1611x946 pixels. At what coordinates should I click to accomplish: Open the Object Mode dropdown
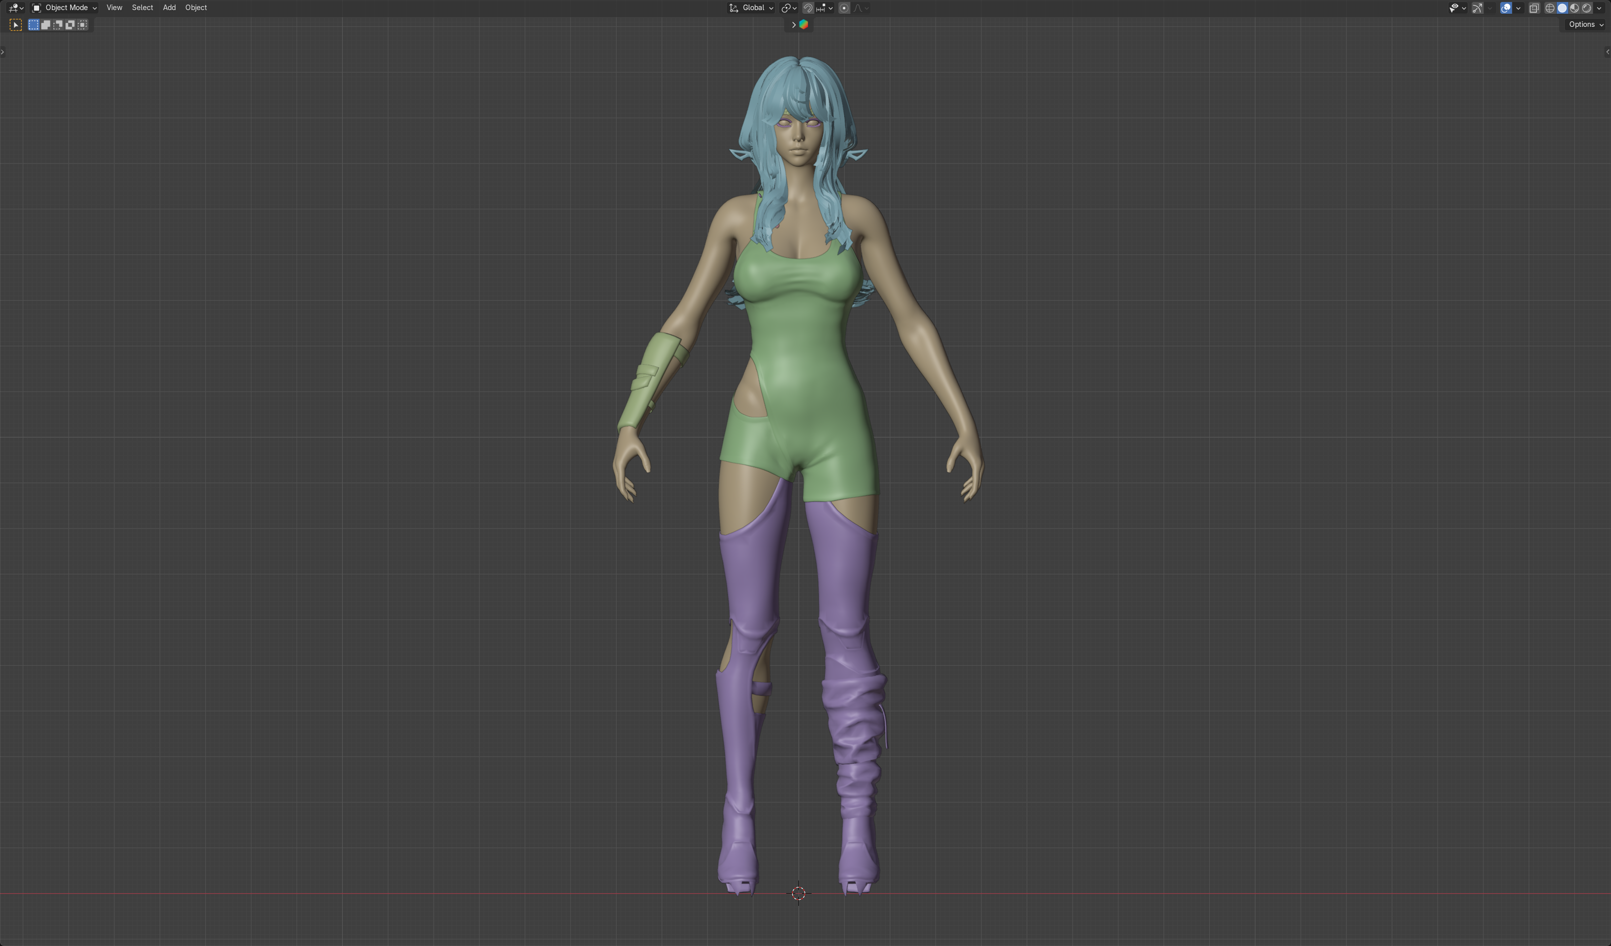(65, 8)
